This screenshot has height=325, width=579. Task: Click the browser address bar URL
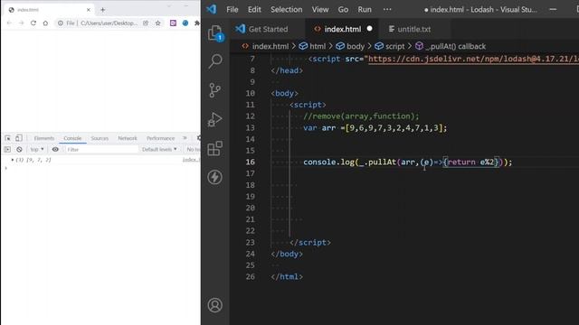(109, 23)
